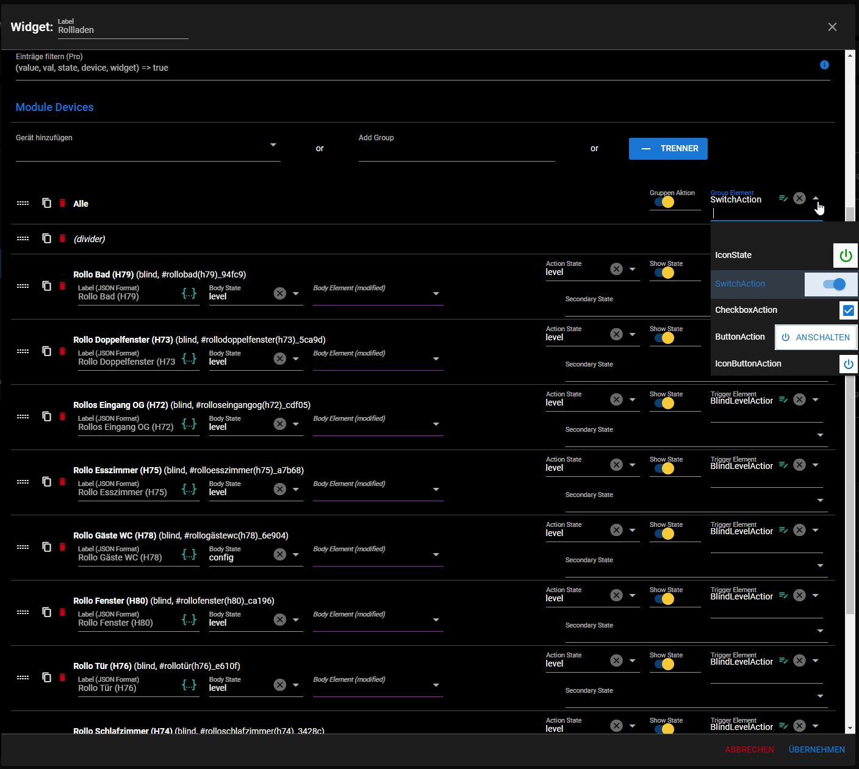The height and width of the screenshot is (769, 859).
Task: Open Body Element dropdown for Rollo Fenster
Action: click(436, 620)
